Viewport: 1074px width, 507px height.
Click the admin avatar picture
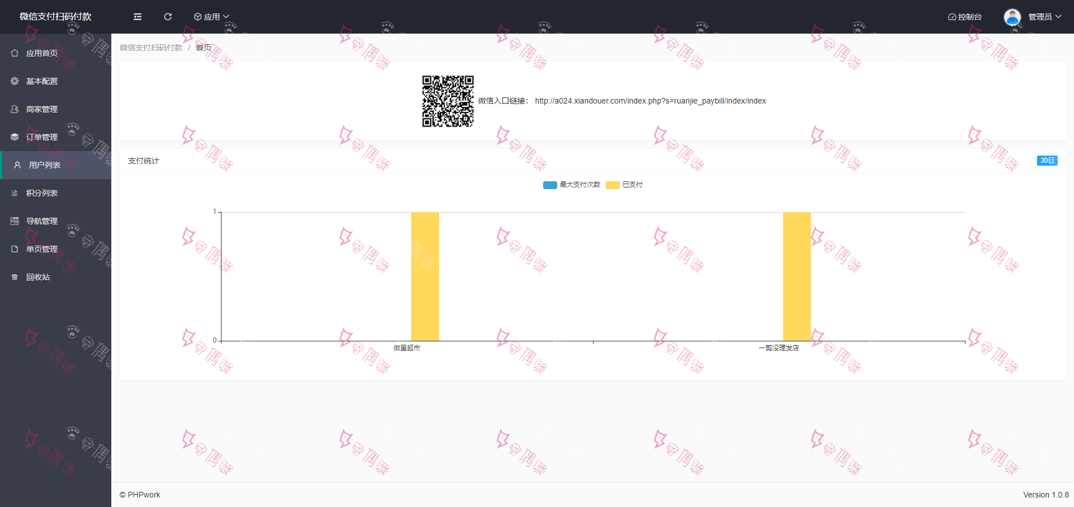coord(1012,17)
